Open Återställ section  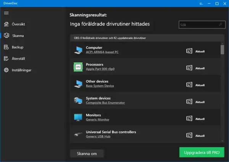click(x=18, y=58)
